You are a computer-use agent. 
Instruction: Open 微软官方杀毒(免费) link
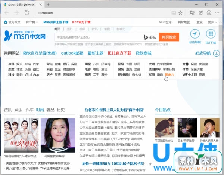tap(40, 53)
